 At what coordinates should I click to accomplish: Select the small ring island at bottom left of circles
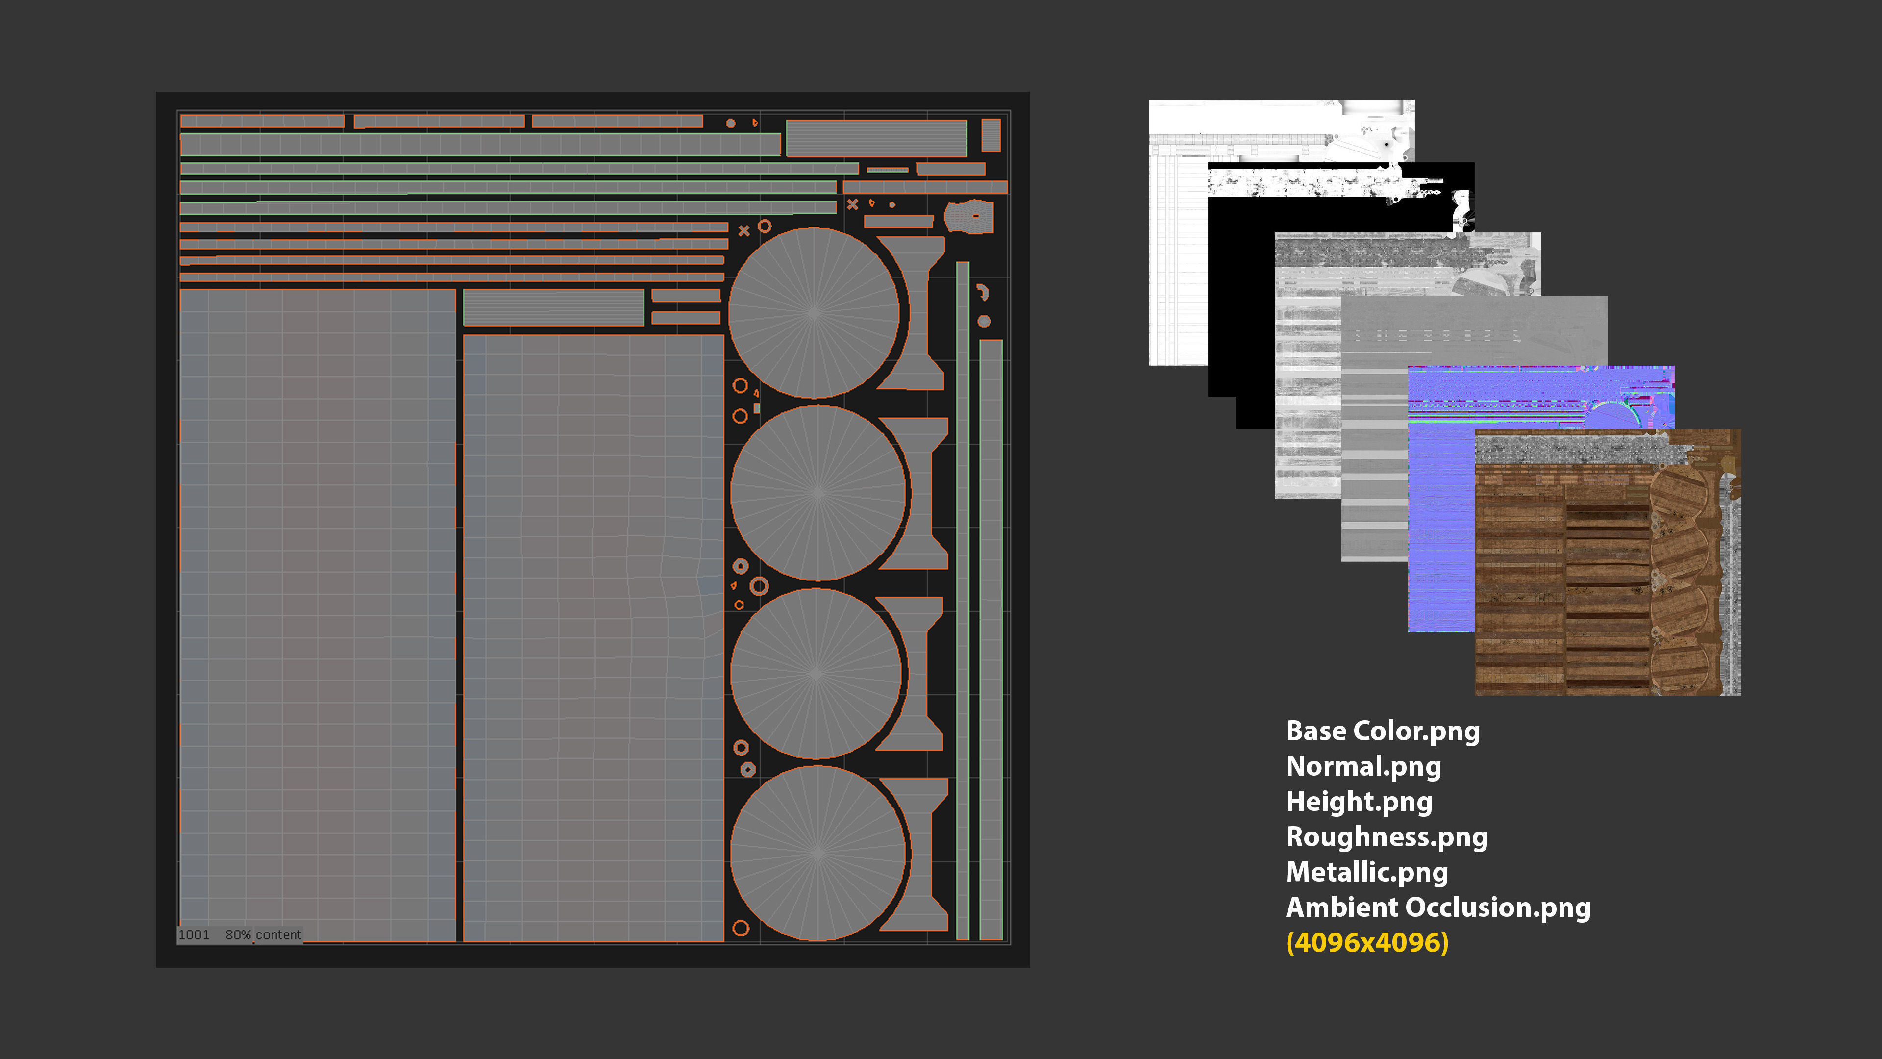point(740,928)
